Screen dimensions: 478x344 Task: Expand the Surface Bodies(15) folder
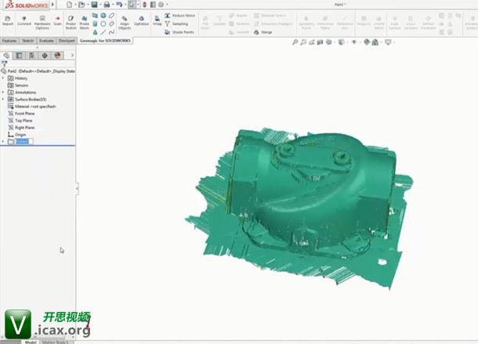[4, 100]
